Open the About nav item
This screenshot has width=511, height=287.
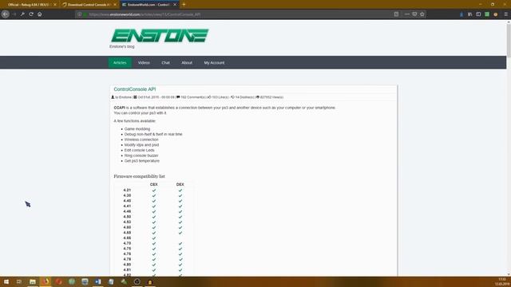(x=187, y=62)
